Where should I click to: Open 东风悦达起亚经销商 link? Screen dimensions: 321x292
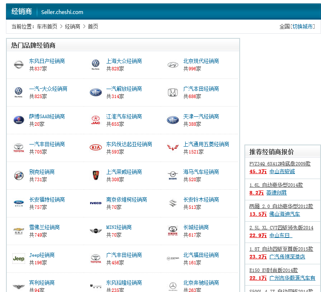point(129,144)
